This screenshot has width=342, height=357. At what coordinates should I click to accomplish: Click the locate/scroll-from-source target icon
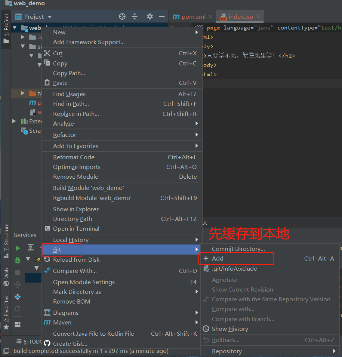[x=122, y=16]
